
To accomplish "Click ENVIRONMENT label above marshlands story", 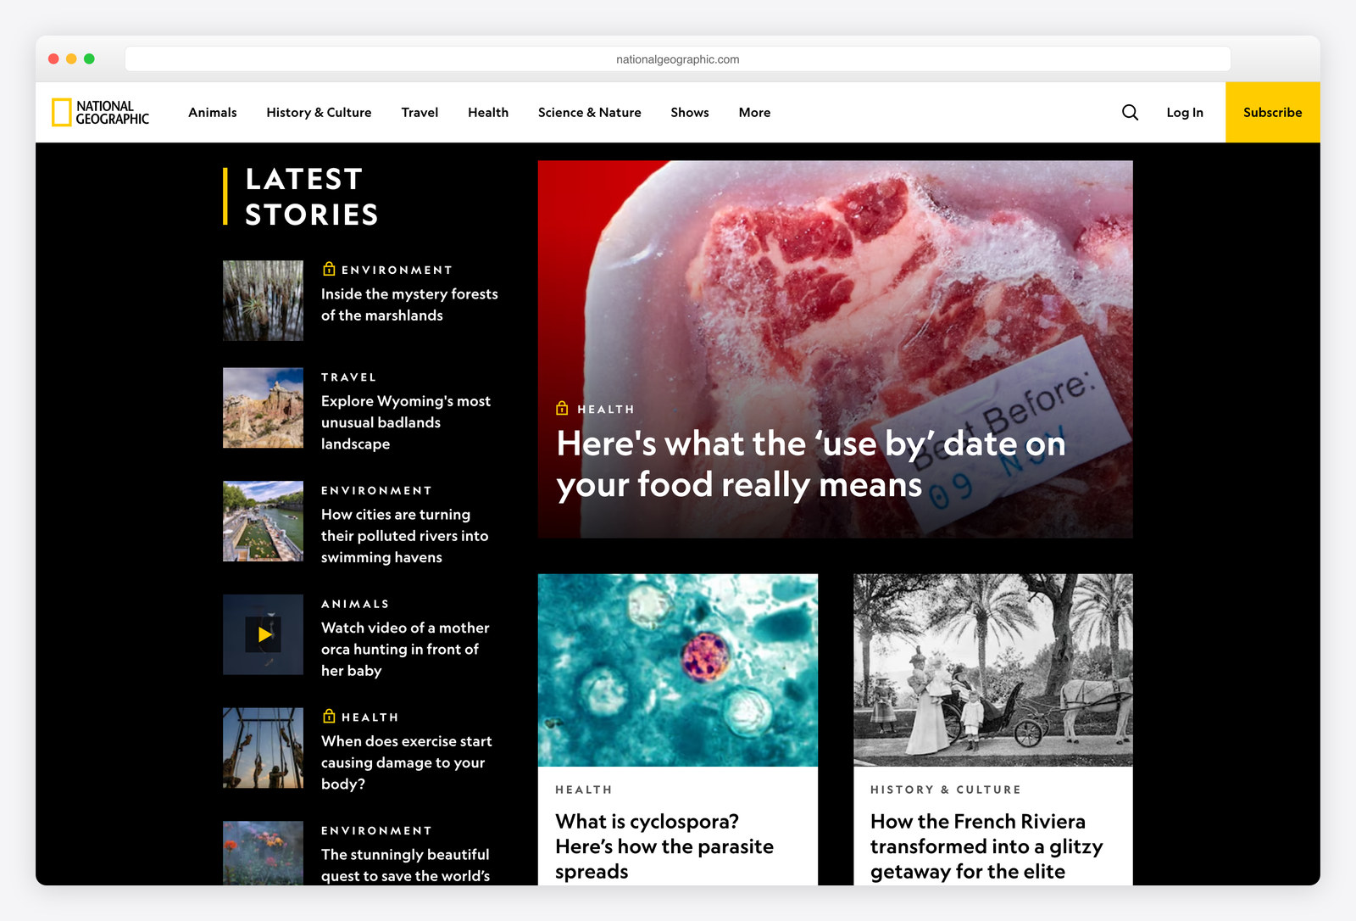I will tap(397, 270).
